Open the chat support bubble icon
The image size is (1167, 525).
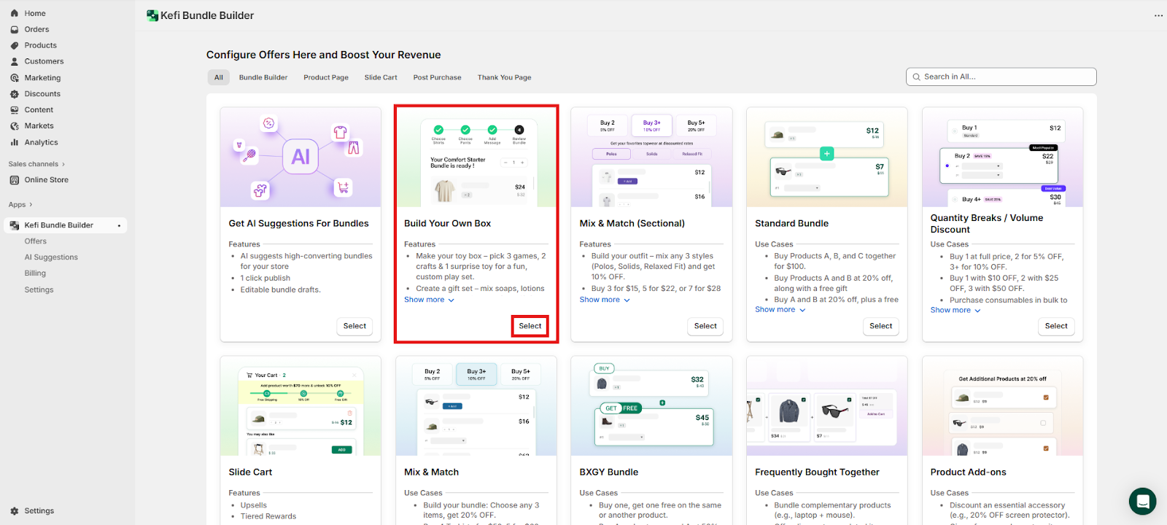click(x=1142, y=502)
